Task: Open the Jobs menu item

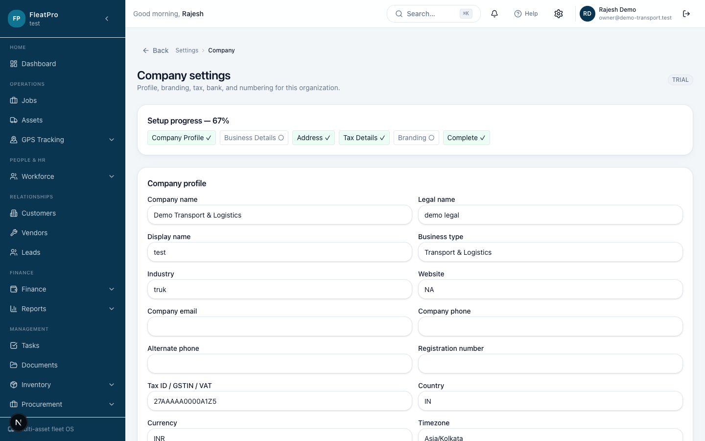Action: [63, 100]
